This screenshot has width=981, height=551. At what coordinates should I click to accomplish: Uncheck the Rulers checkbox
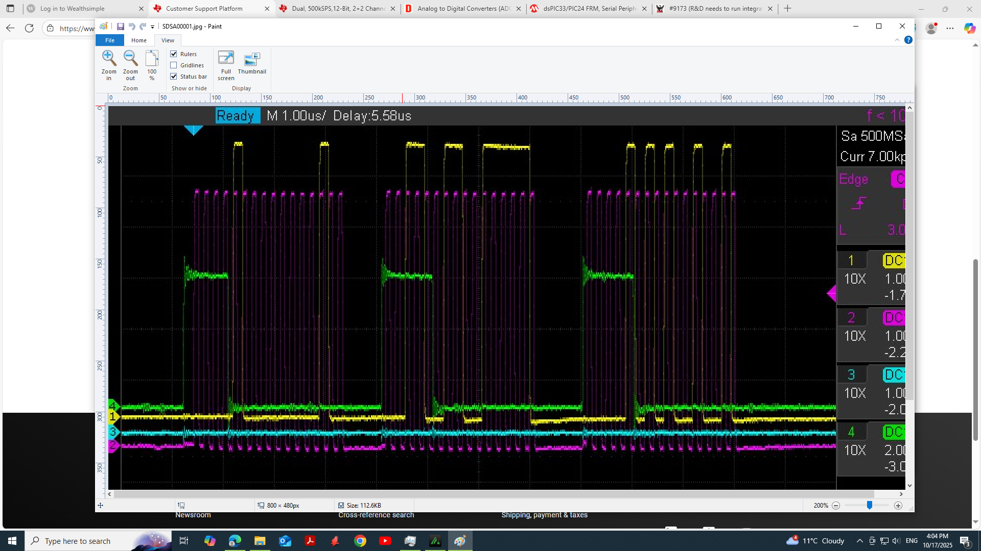coord(174,54)
